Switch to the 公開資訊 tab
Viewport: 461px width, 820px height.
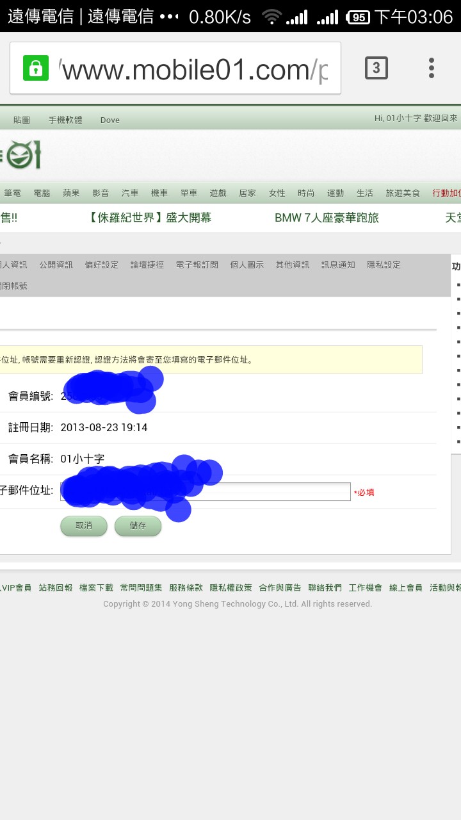pyautogui.click(x=56, y=265)
